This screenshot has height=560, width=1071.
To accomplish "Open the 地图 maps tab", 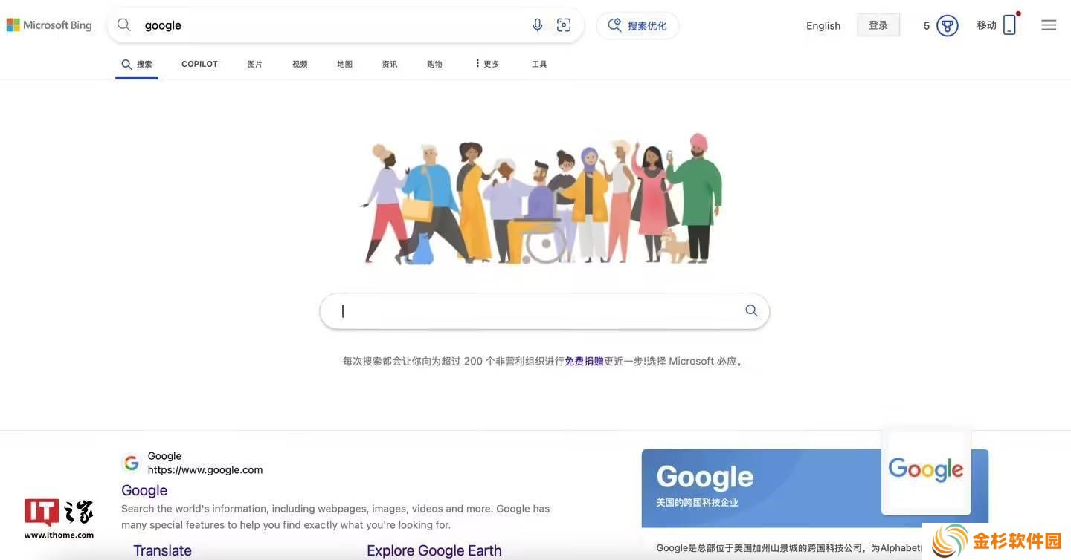I will coord(344,64).
